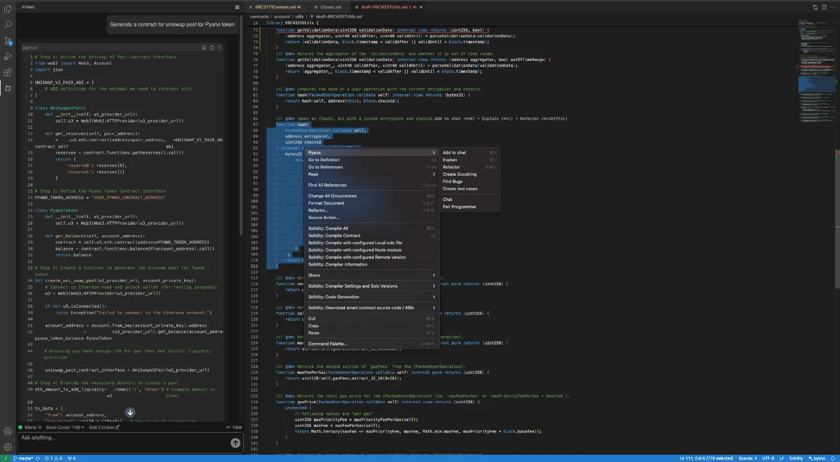Expand the Pyano context submenu
Viewport: 840px width, 462px height.
click(372, 152)
